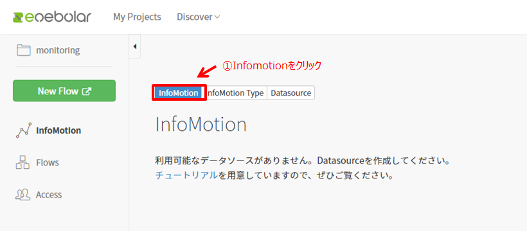This screenshot has width=527, height=231.
Task: Click the Flows diagram icon in sidebar
Action: click(x=23, y=162)
